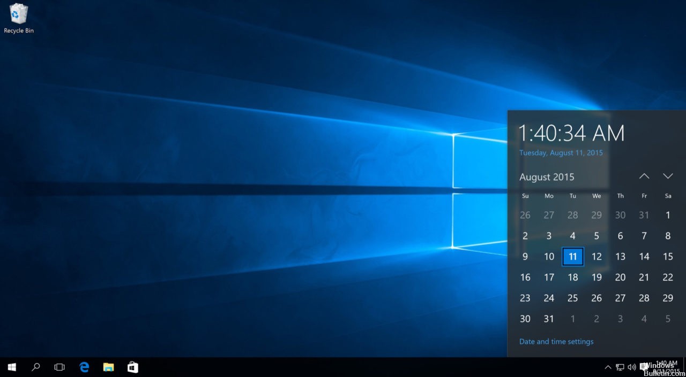Open the network status flyout

tap(620, 367)
